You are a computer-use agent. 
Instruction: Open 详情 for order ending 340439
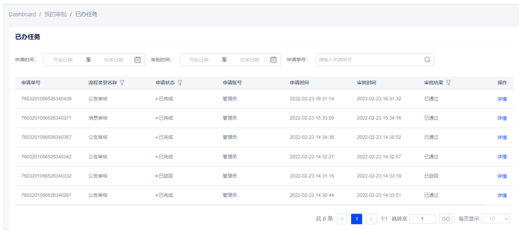point(502,99)
